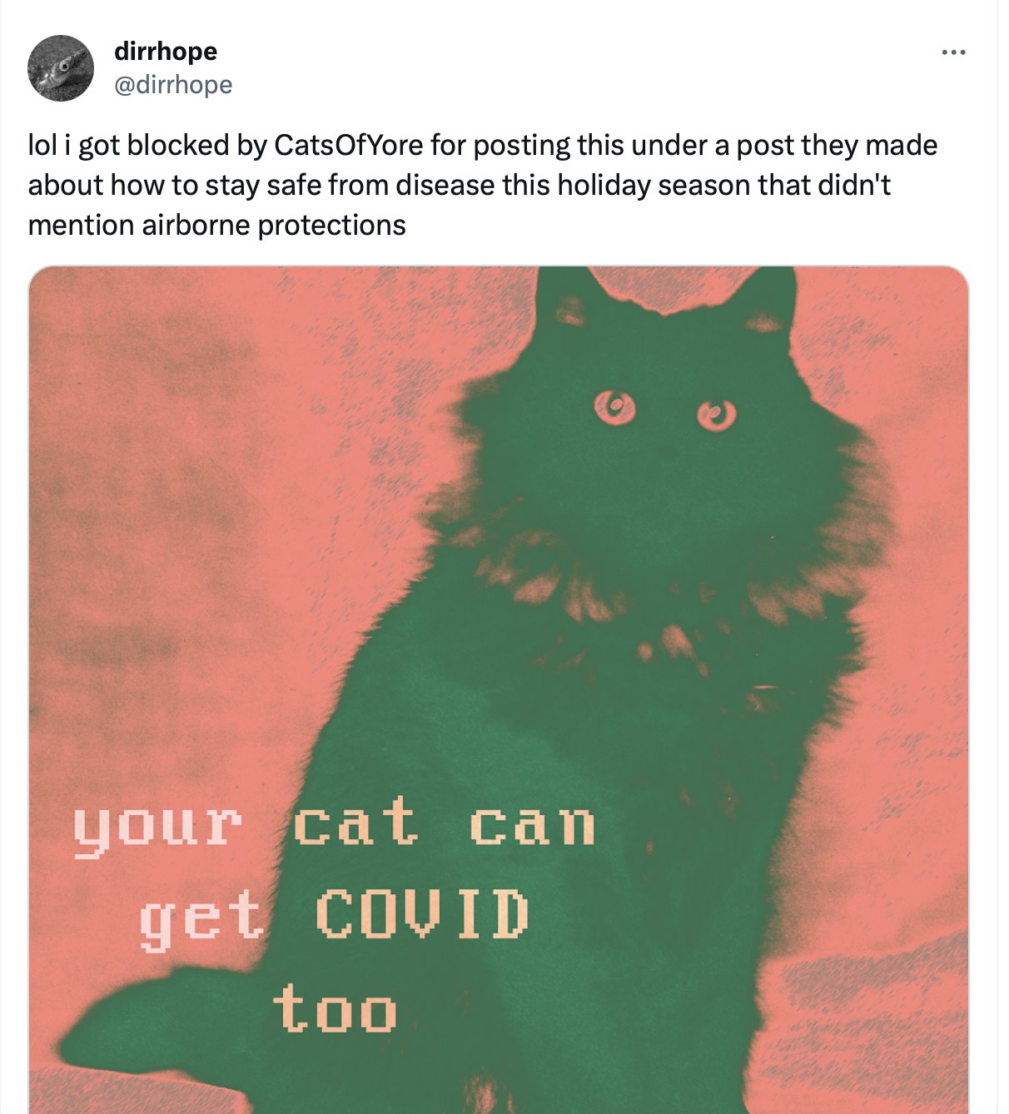
Task: Open the three-dot more options menu
Action: 953,52
